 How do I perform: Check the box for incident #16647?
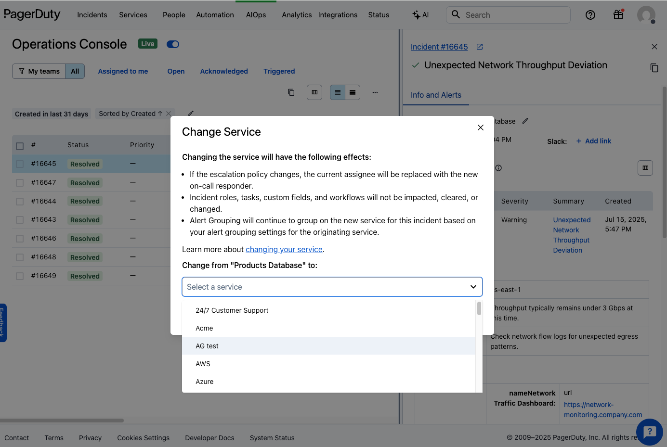20,183
